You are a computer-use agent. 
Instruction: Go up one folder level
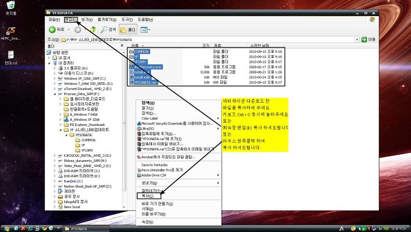click(92, 30)
